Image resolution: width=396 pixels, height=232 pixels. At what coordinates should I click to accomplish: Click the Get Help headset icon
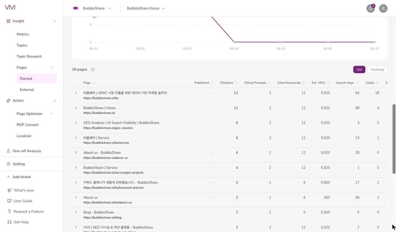(10, 222)
